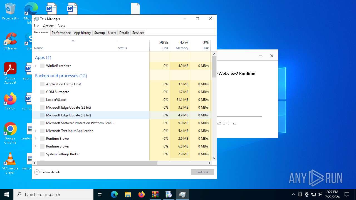
Task: Open VLC media player desktop shortcut
Action: coord(10,163)
